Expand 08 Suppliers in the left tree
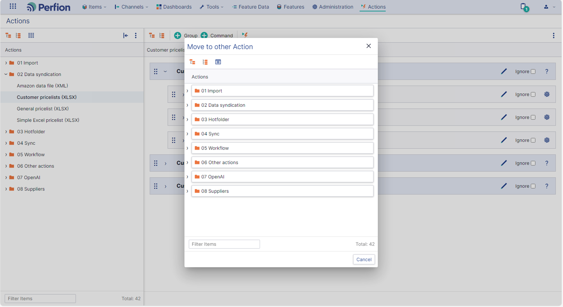 (x=6, y=189)
